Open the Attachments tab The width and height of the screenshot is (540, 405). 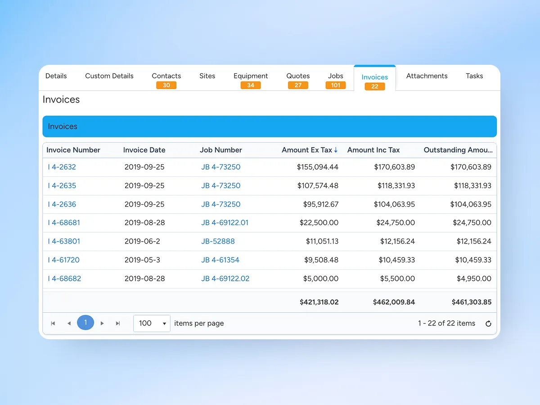click(427, 76)
